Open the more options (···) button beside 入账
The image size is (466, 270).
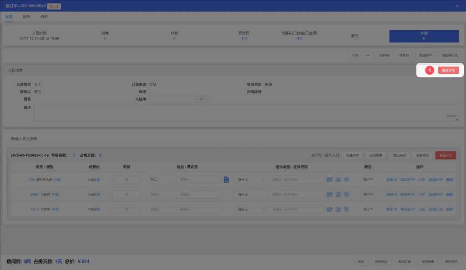click(368, 55)
